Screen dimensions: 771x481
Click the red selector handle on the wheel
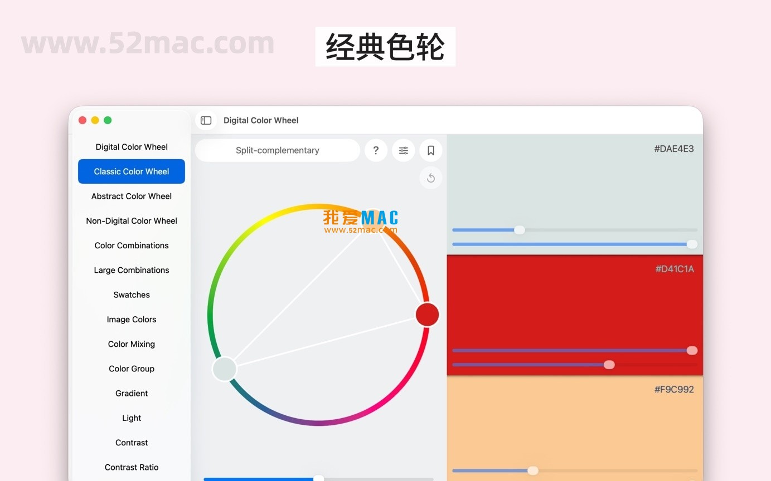427,315
